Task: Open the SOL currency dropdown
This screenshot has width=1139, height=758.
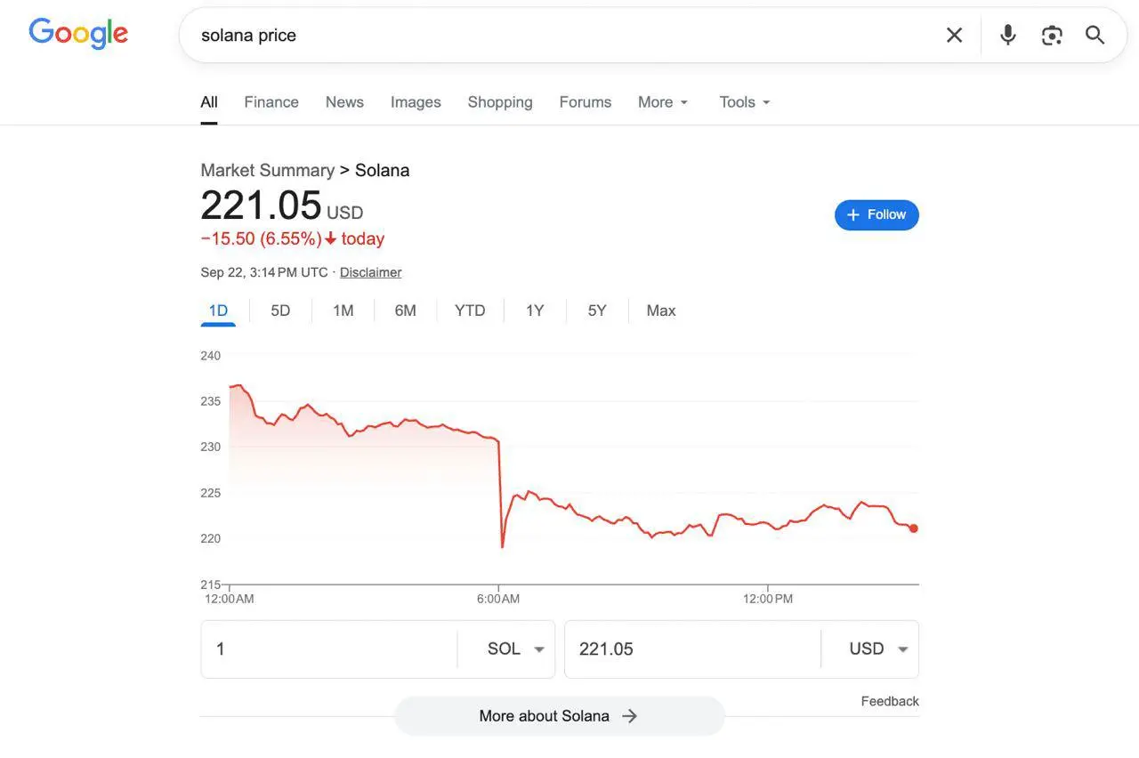Action: 515,649
